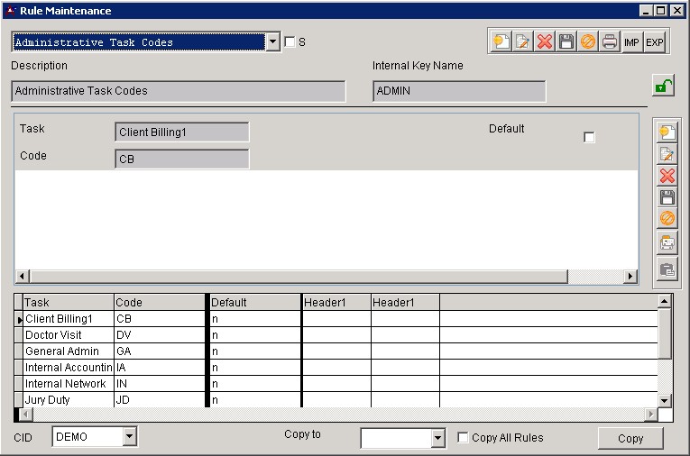This screenshot has width=690, height=456.
Task: Click the Print icon in top toolbar
Action: pos(610,41)
